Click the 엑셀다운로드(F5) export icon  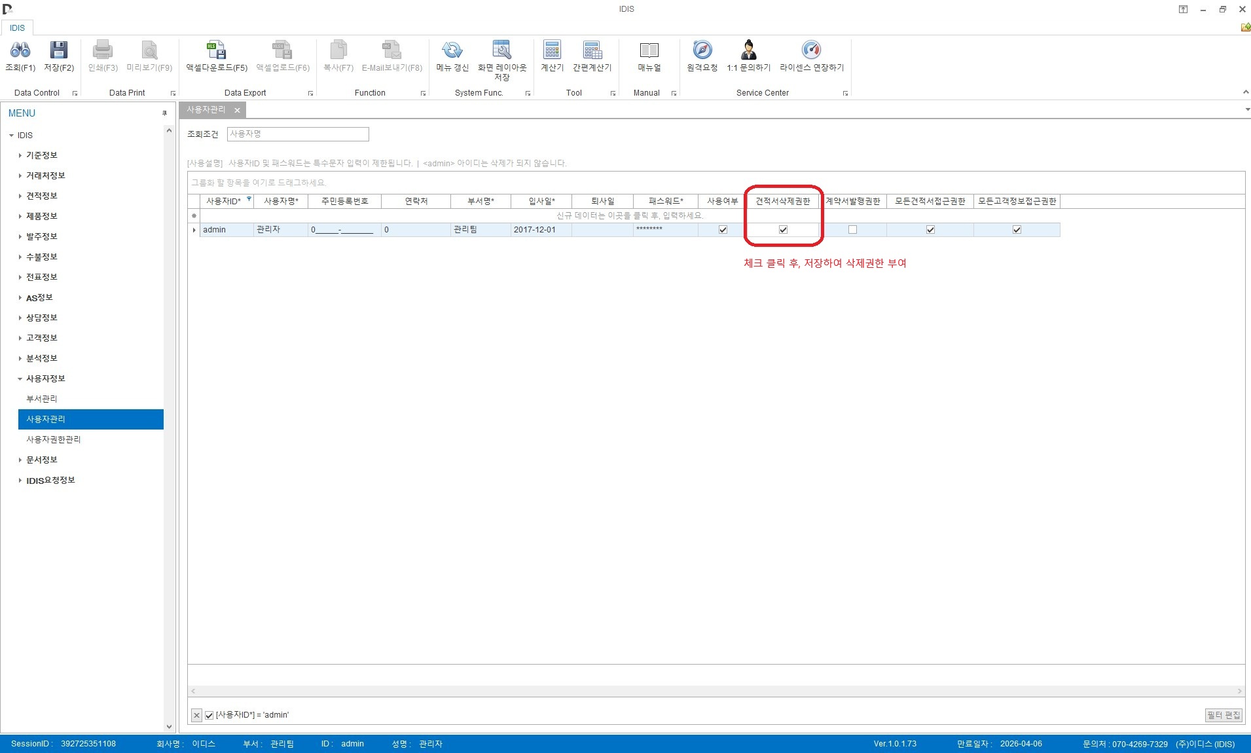[216, 50]
